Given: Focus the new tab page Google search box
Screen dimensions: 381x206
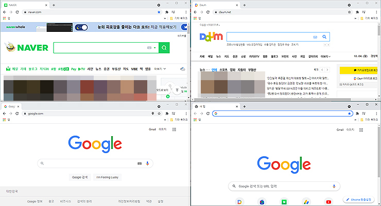Looking at the screenshot, I should (x=284, y=186).
